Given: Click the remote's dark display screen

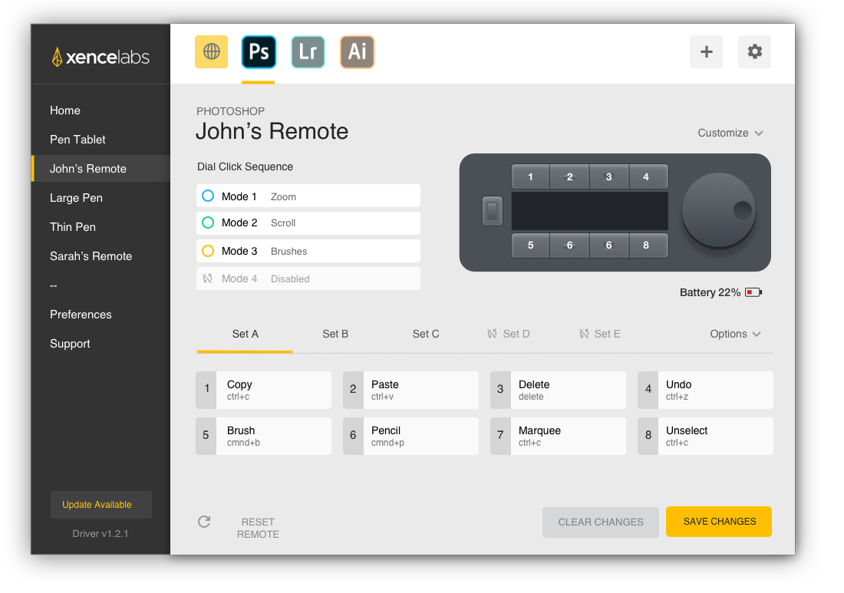Looking at the screenshot, I should [589, 211].
